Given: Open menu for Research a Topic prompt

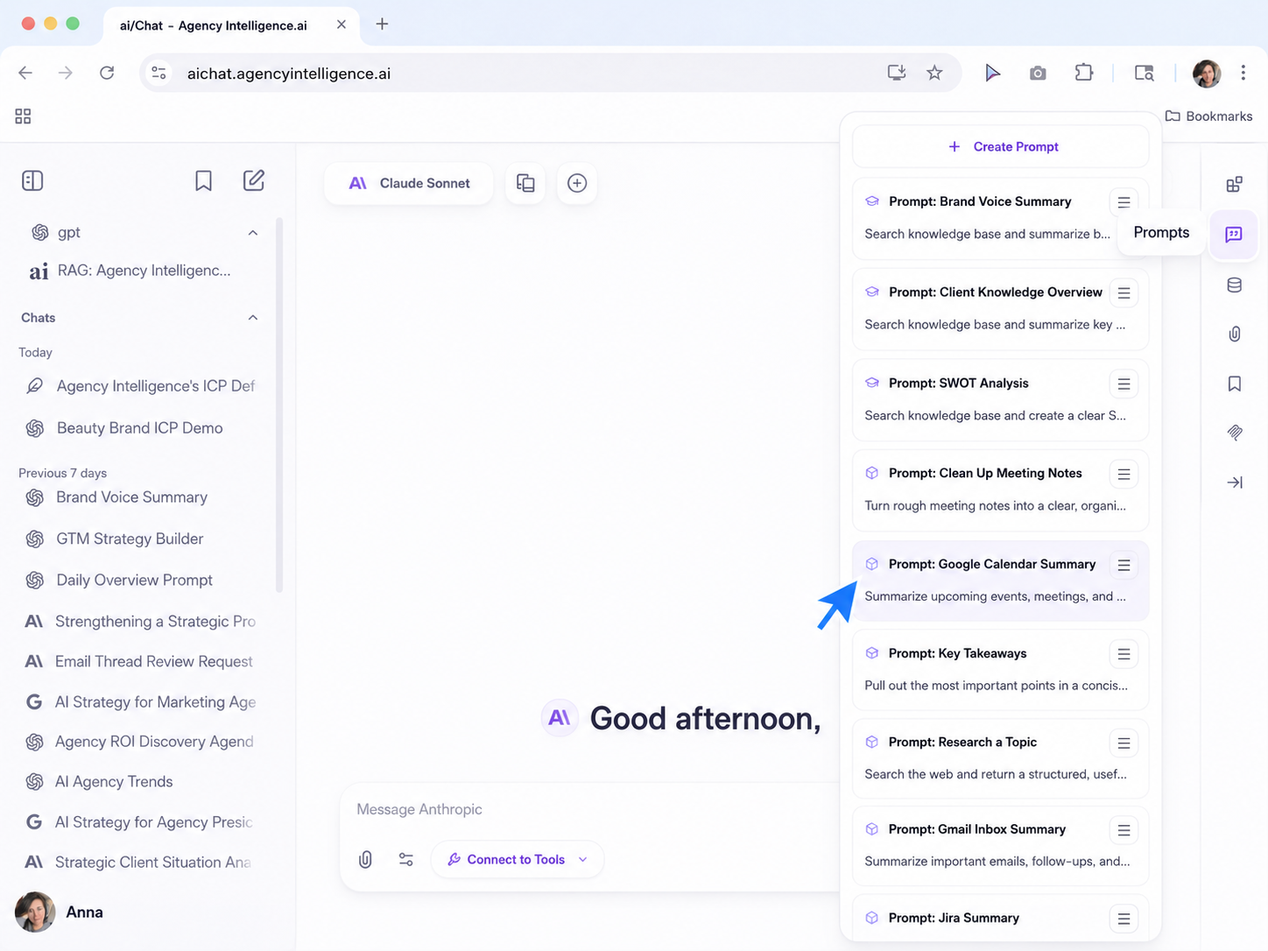Looking at the screenshot, I should pos(1124,743).
